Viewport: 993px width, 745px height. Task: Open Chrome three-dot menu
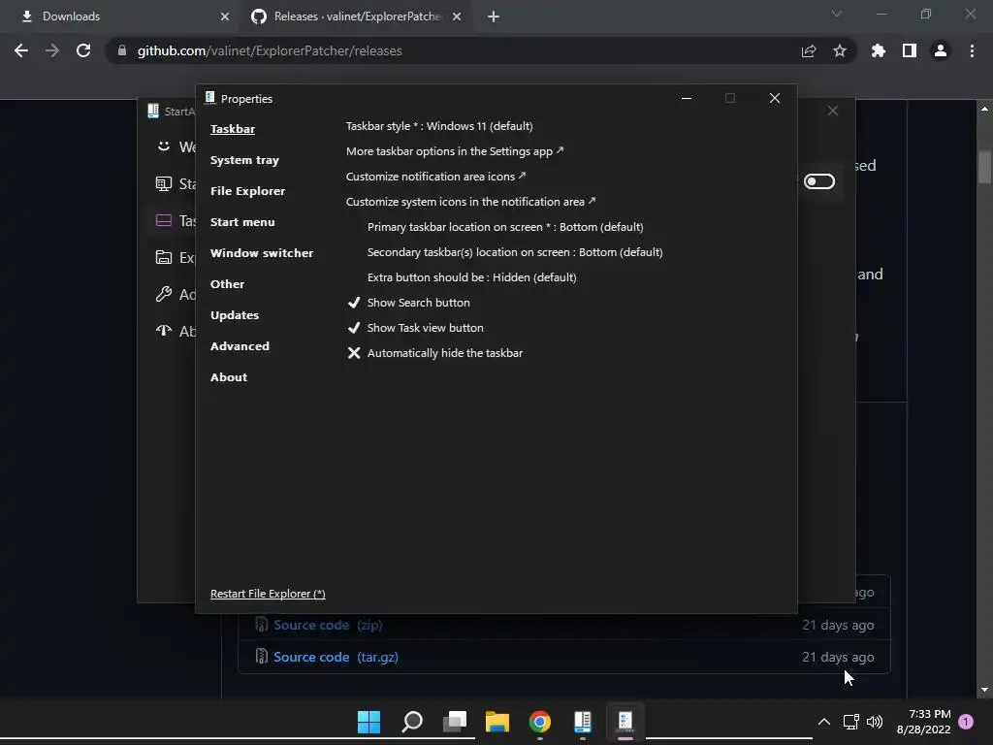point(972,50)
